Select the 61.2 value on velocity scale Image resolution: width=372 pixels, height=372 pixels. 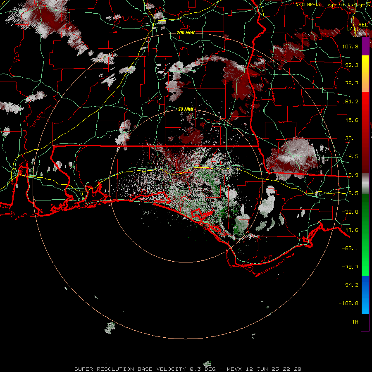click(352, 102)
